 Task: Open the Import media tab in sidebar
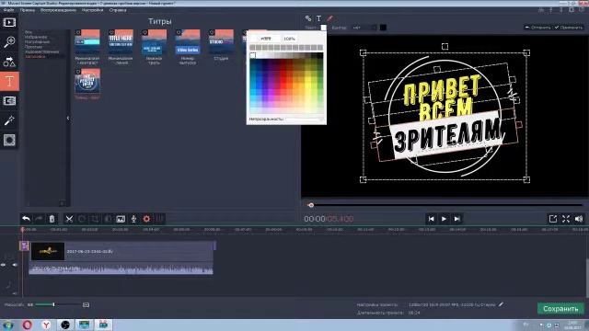9,22
